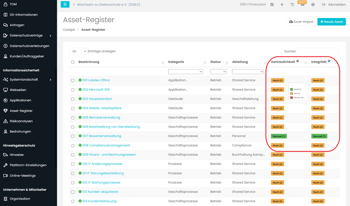Open the 008 Compliancemanagement asset link

[106, 145]
